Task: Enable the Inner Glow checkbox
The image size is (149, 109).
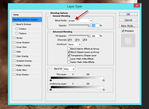Action: tap(14, 47)
